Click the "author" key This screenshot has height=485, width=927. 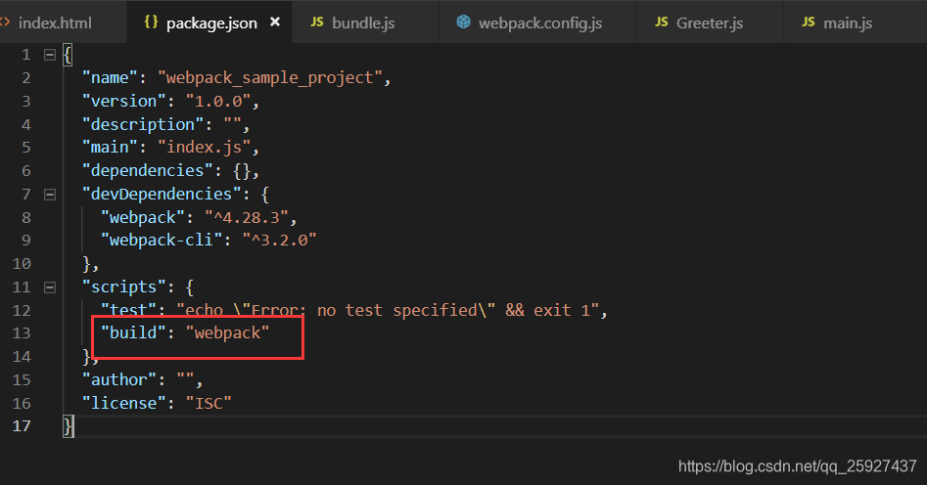119,379
